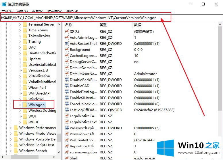The image size is (223, 160).
Task: Click the WOF folder icon
Action: click(x=25, y=116)
